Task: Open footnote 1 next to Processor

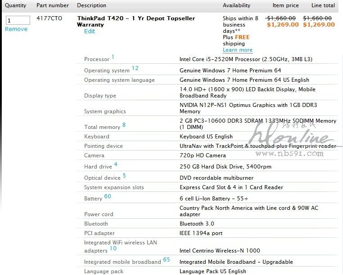Action: pos(113,57)
